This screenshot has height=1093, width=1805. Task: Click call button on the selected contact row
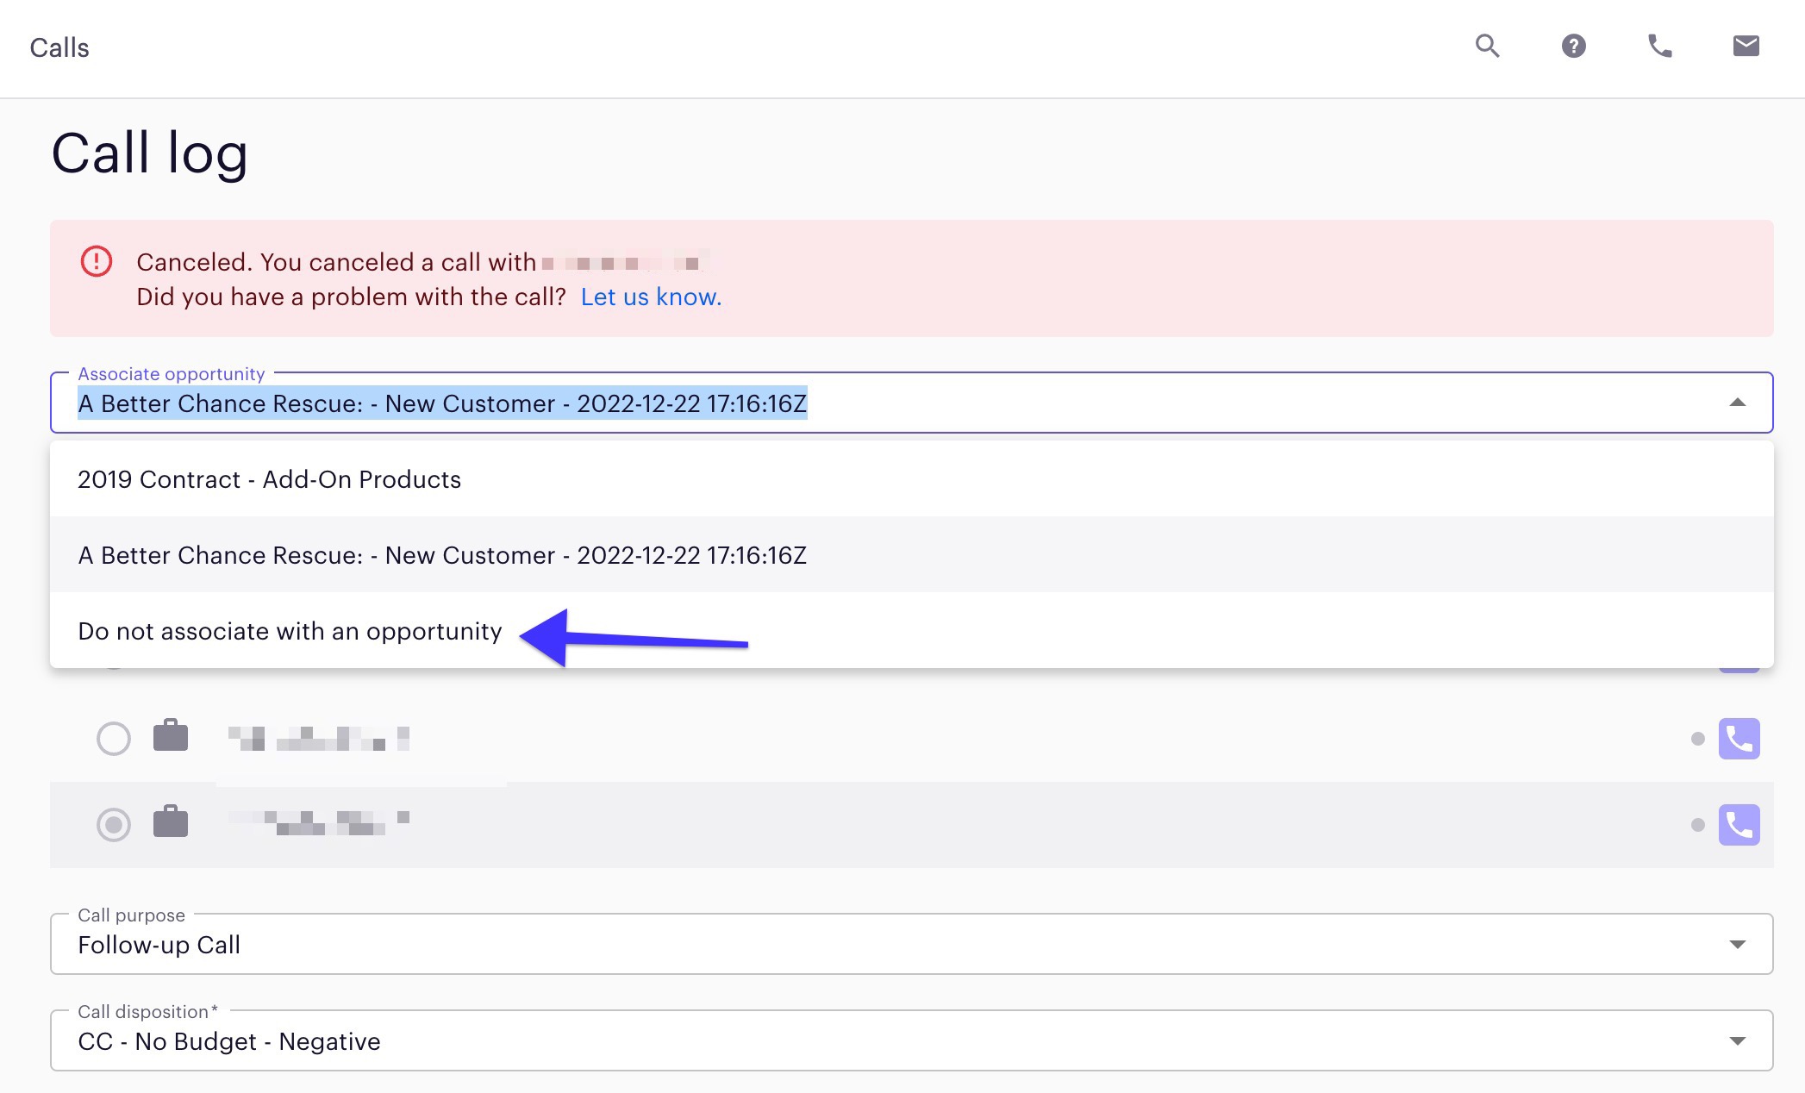click(1739, 825)
